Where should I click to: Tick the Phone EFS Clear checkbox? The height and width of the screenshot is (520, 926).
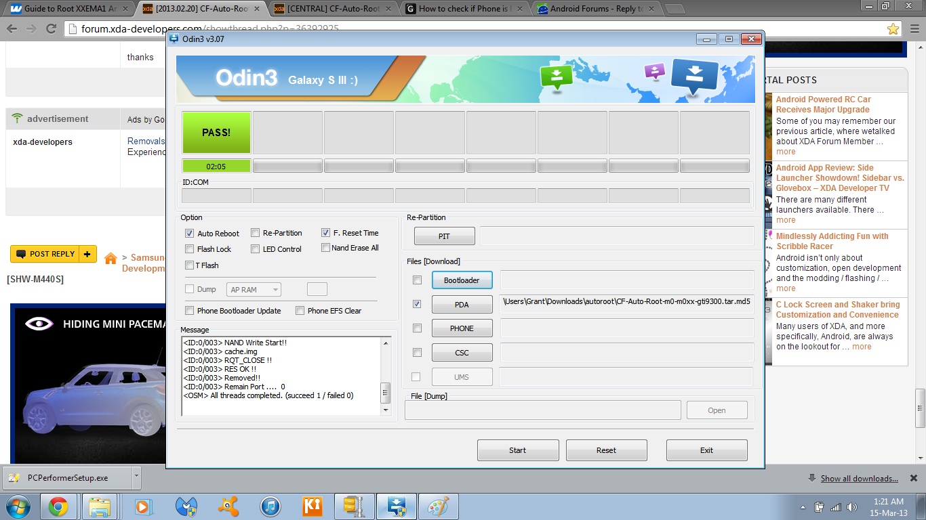point(300,311)
